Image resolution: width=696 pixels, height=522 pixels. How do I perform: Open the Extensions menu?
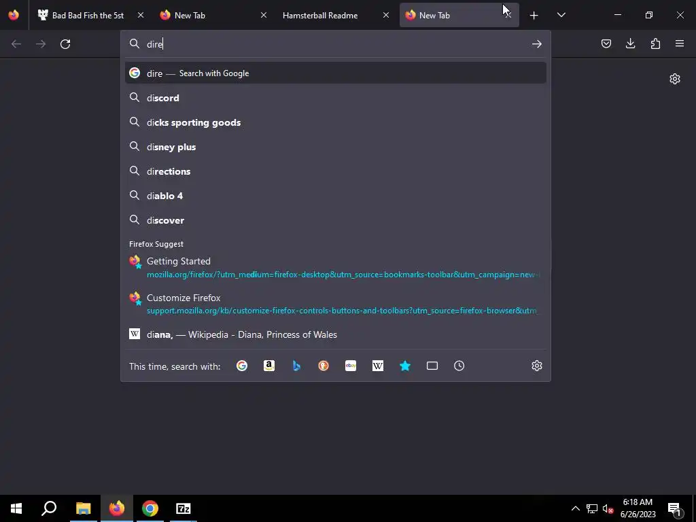[655, 43]
